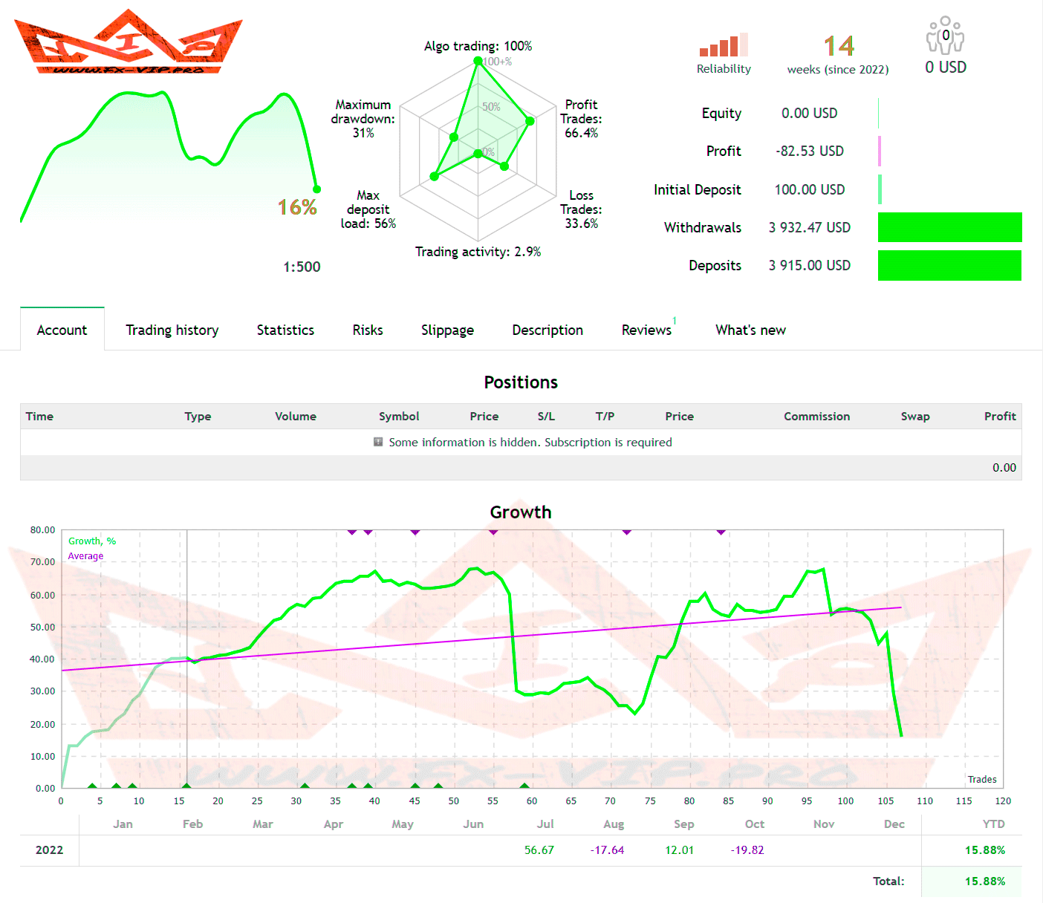The width and height of the screenshot is (1043, 903).
Task: Toggle the Average legend line
Action: pos(85,556)
